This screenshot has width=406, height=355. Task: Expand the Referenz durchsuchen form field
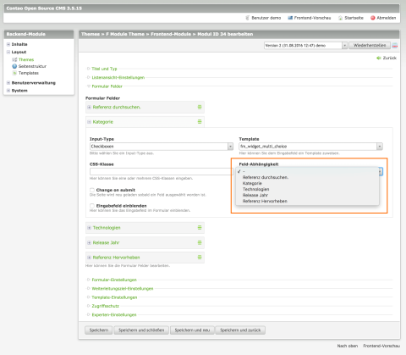click(90, 107)
